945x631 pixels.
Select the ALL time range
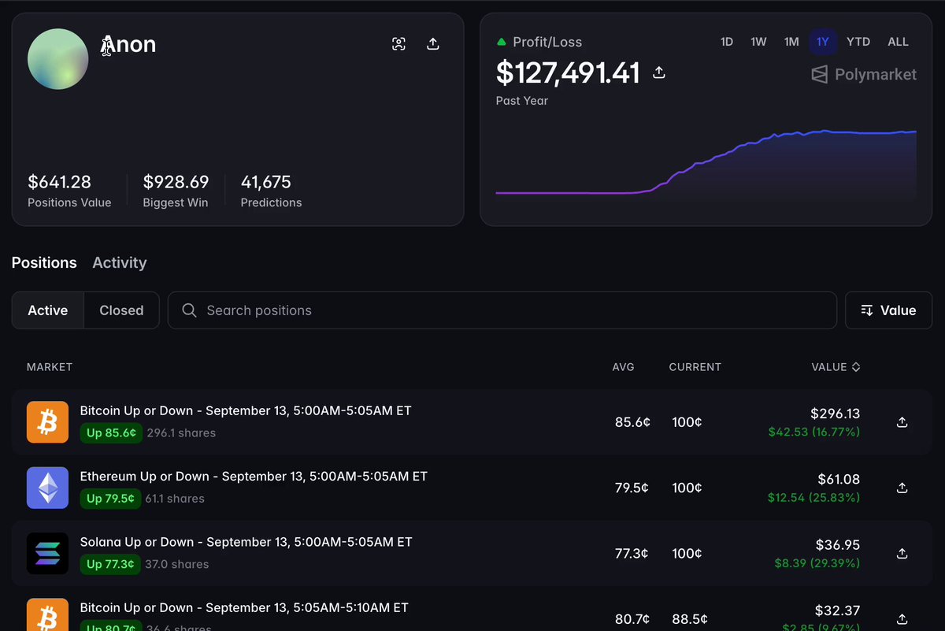(x=899, y=42)
